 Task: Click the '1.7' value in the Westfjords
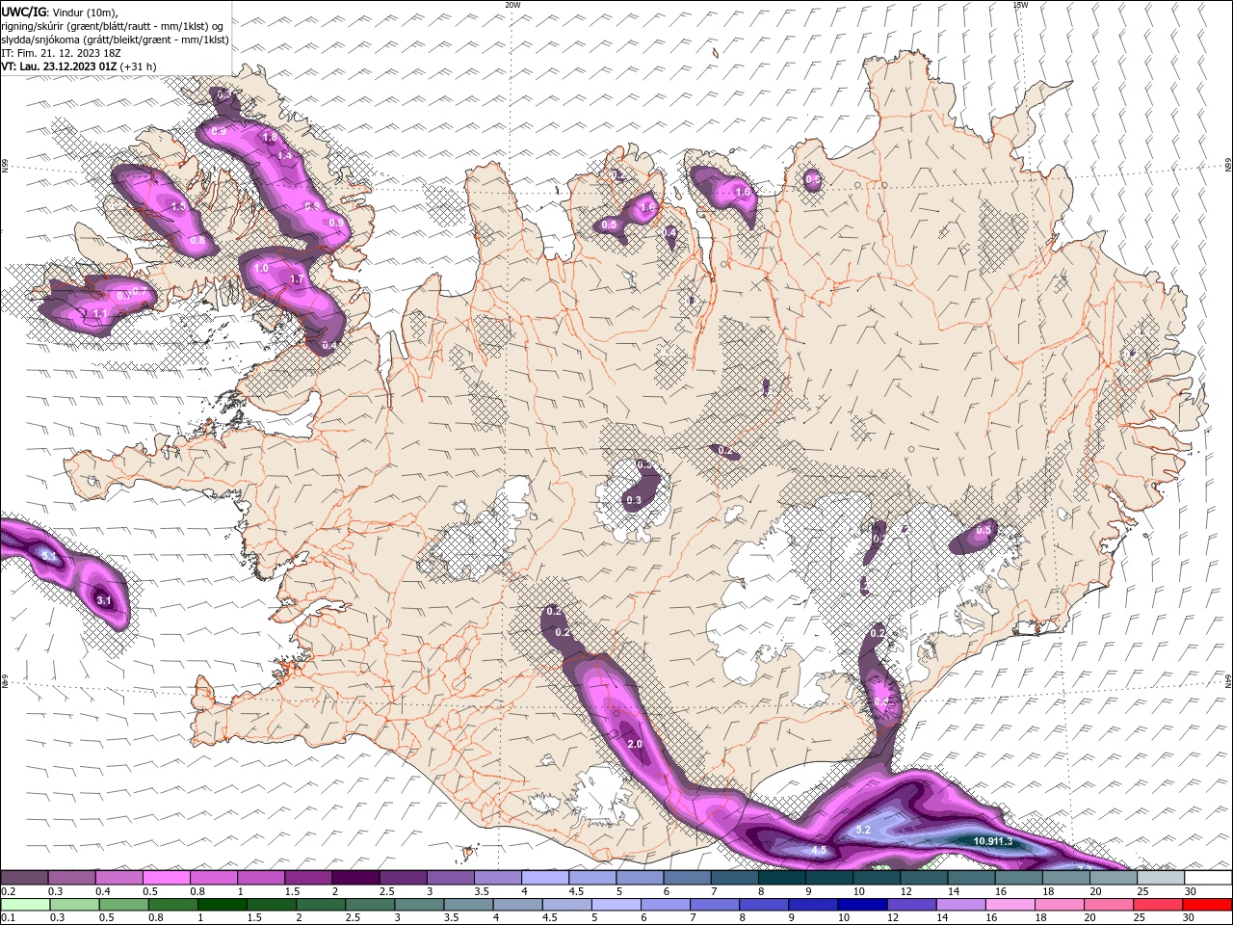click(x=297, y=279)
